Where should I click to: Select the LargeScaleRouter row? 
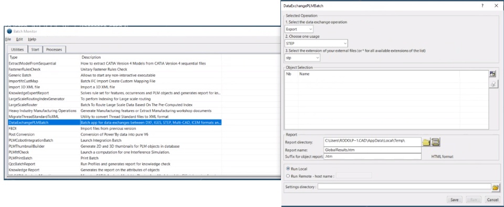click(x=115, y=105)
